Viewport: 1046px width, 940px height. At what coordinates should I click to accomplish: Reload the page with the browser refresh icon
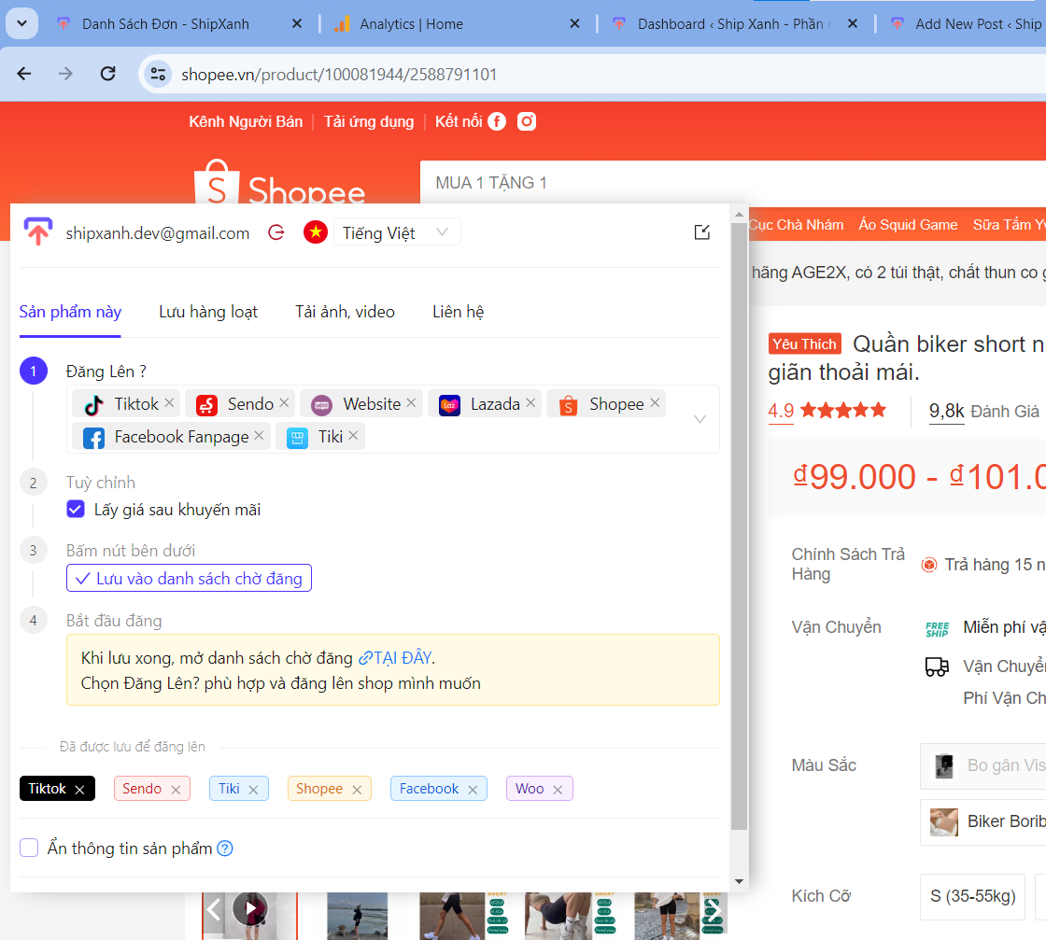(108, 74)
